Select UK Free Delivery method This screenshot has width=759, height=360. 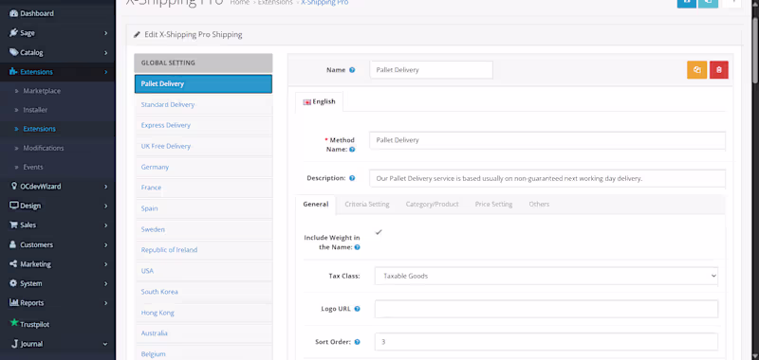[x=203, y=146]
